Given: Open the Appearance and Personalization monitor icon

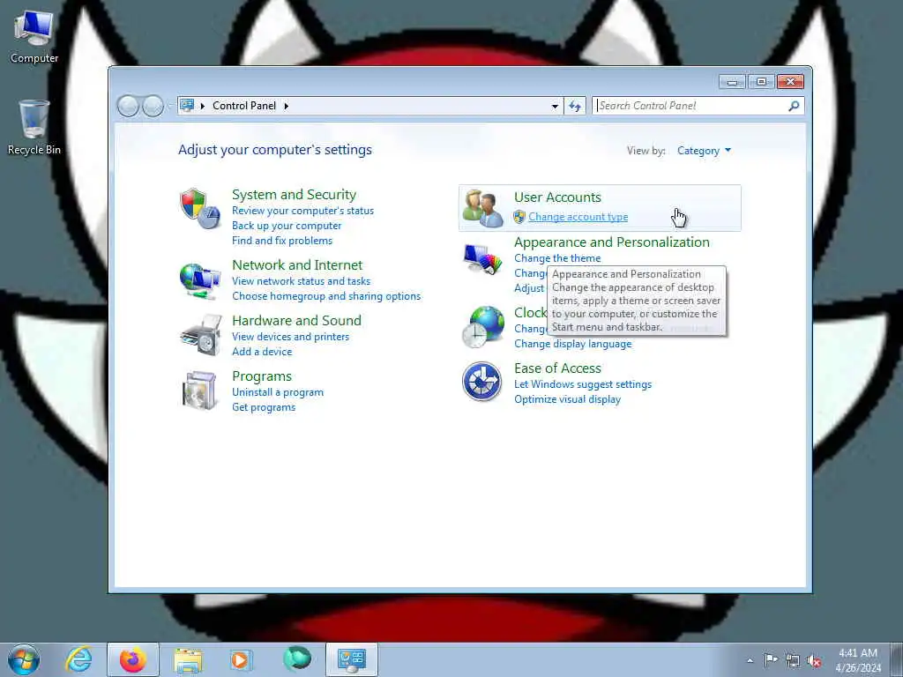Looking at the screenshot, I should (482, 258).
